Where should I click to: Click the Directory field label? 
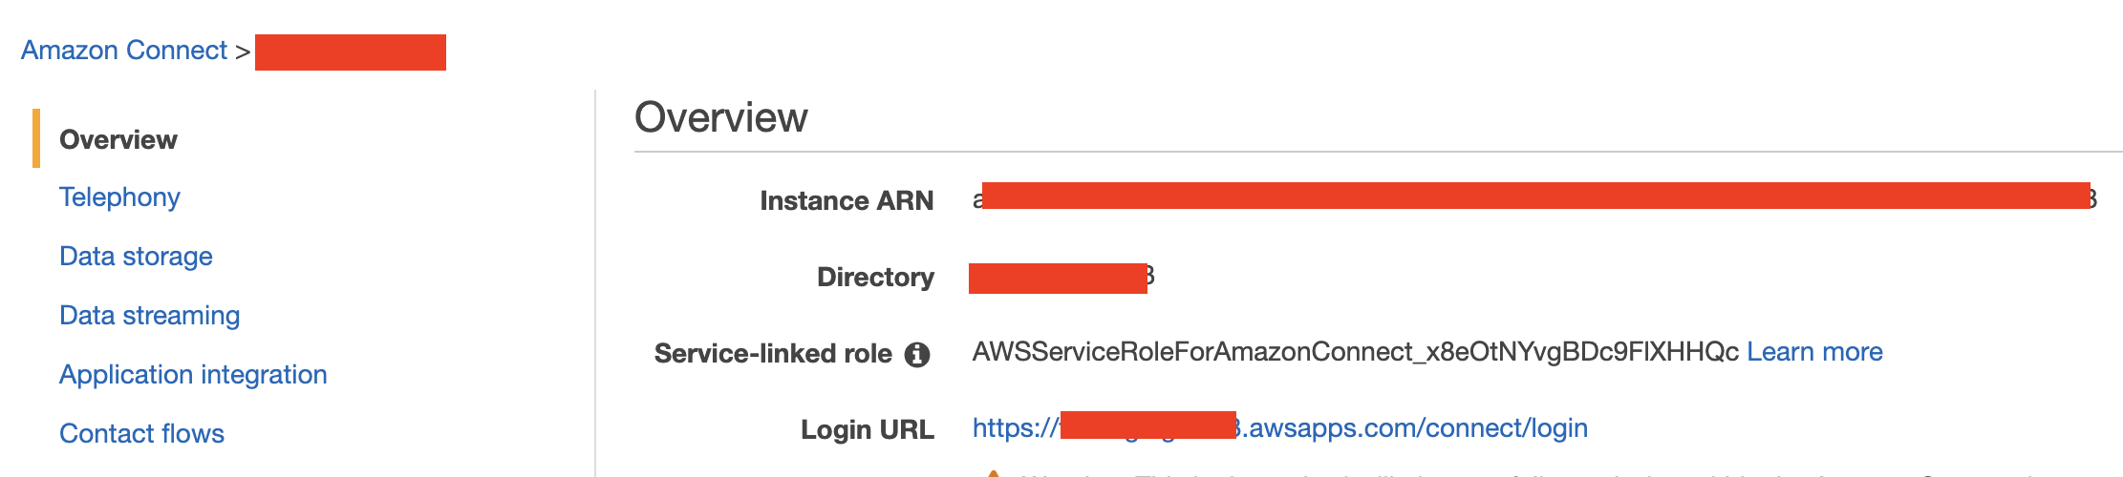pyautogui.click(x=875, y=278)
